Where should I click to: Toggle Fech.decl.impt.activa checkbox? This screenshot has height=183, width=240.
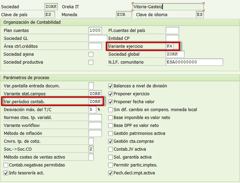point(110,173)
